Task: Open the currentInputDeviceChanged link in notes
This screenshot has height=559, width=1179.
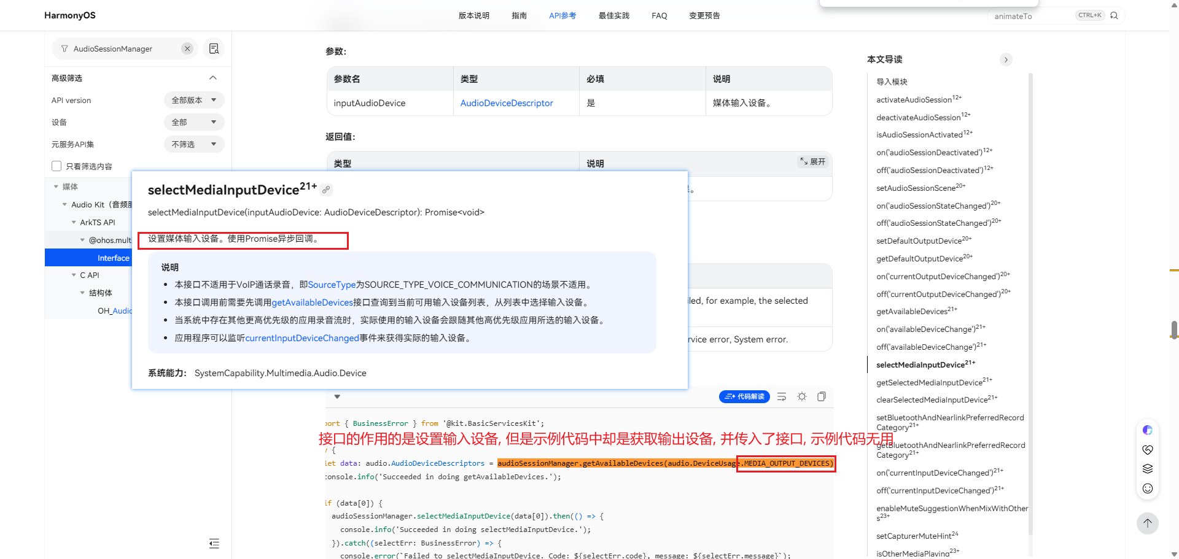Action: coord(302,338)
